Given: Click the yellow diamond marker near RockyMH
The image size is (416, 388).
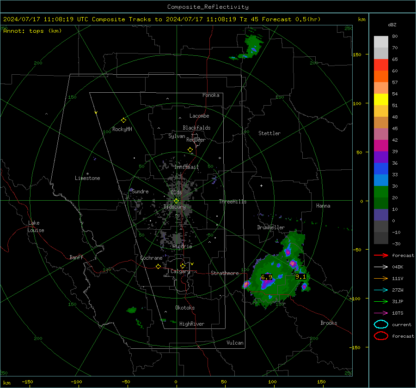Looking at the screenshot, I should pyautogui.click(x=123, y=120).
